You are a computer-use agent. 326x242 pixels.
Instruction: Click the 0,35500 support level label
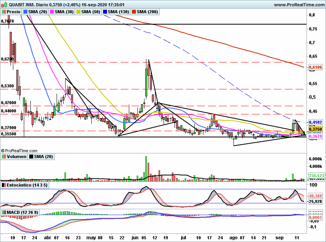click(9, 134)
